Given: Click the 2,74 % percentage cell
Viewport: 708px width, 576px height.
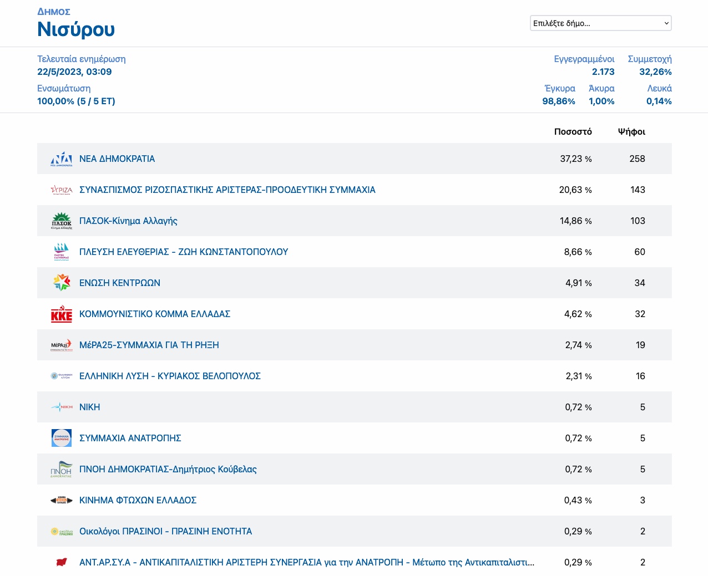Looking at the screenshot, I should pos(579,345).
